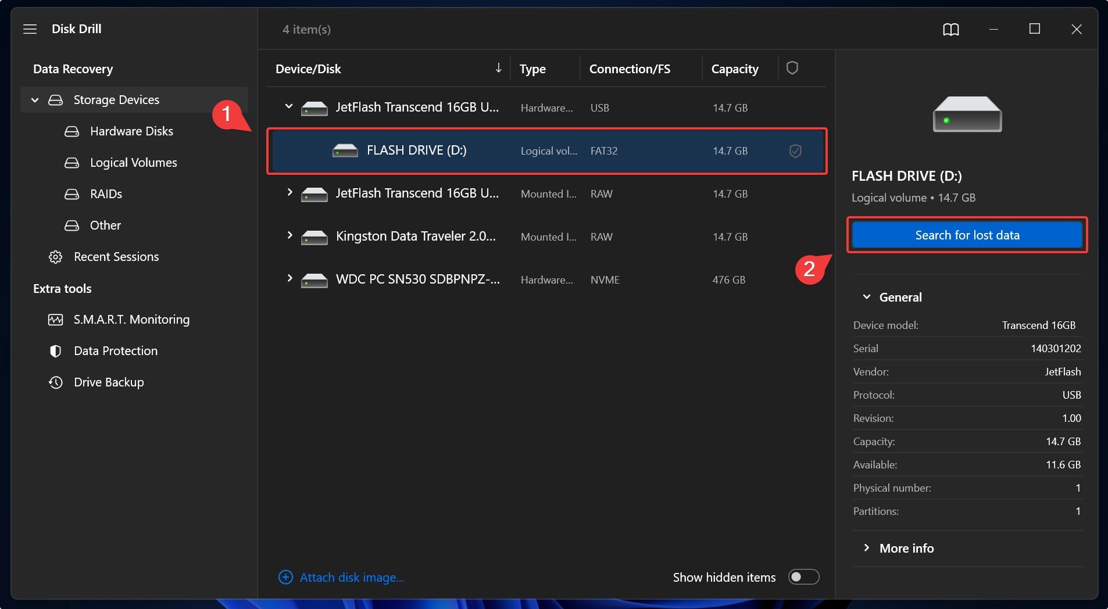
Task: Click the RAIDs drive icon
Action: [x=72, y=194]
